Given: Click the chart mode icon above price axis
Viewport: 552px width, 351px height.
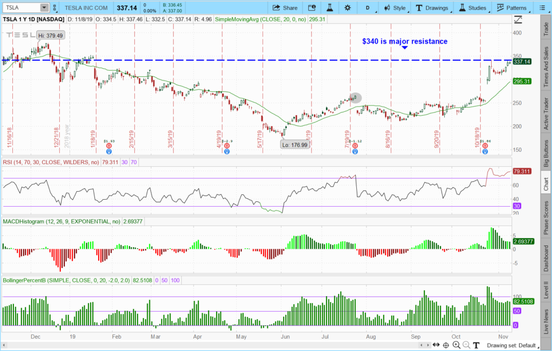Looking at the screenshot, I should [518, 20].
